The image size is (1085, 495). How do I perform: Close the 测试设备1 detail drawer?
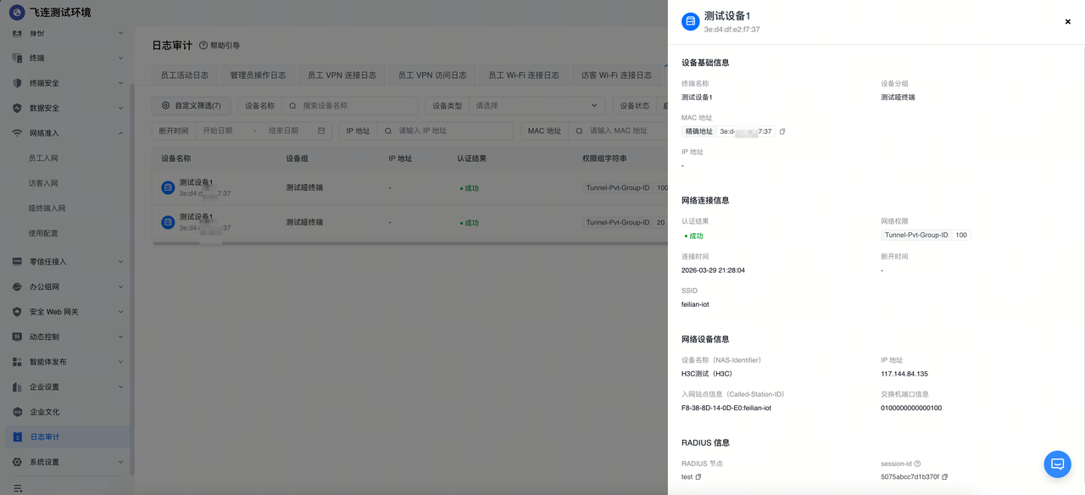coord(1068,22)
